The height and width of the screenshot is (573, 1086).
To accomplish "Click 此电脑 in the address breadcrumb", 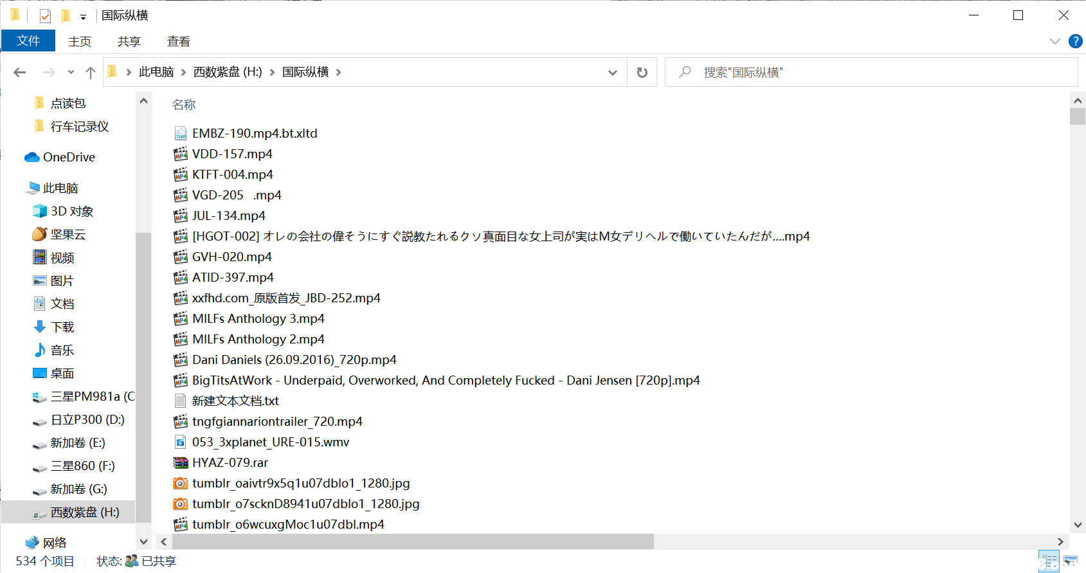I will tap(156, 72).
